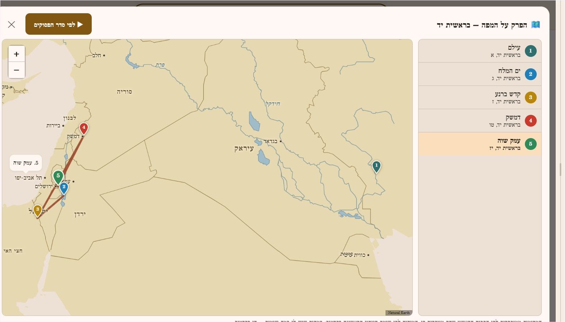The width and height of the screenshot is (565, 322).
Task: Zoom in on the map
Action: (16, 54)
